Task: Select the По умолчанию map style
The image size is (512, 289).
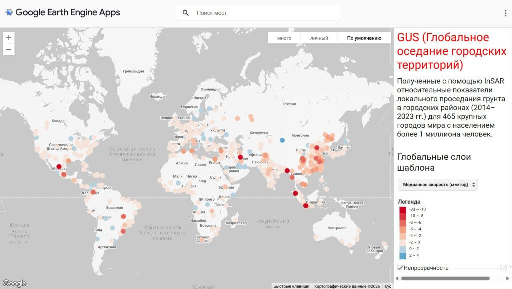Action: 364,38
